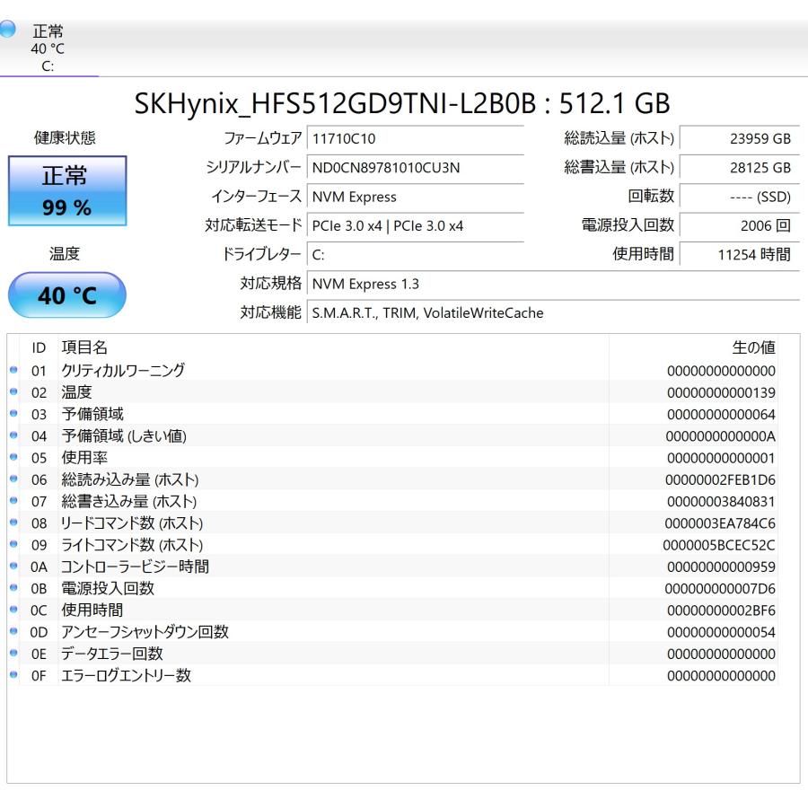Image resolution: width=808 pixels, height=808 pixels.
Task: Click status dot of row 09 ライトコマンド数
Action: [13, 544]
